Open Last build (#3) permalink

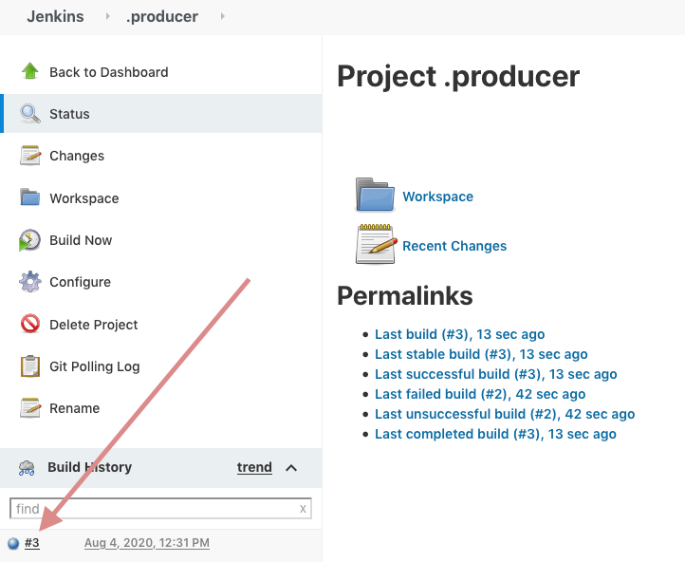pos(459,334)
